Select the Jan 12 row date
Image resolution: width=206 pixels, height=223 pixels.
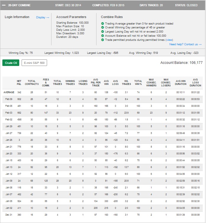pos(9,174)
